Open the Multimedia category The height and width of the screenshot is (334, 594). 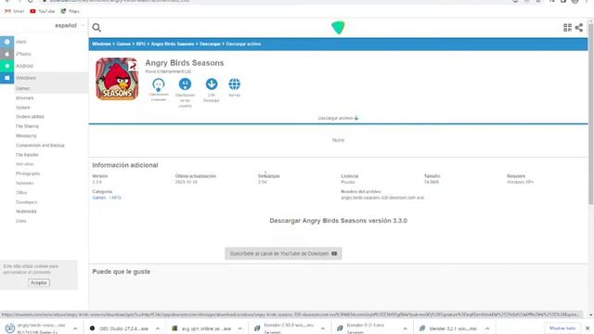point(26,212)
